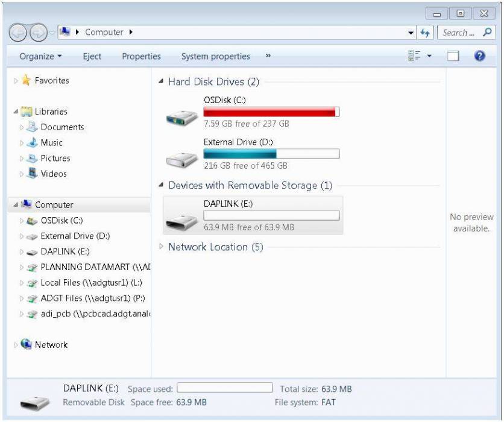
Task: Click the Videos library icon
Action: [x=32, y=173]
